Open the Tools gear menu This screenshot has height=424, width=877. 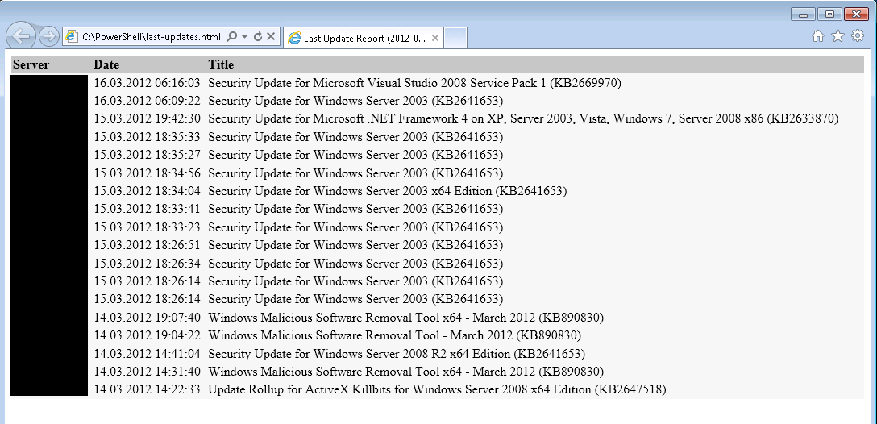coord(858,36)
